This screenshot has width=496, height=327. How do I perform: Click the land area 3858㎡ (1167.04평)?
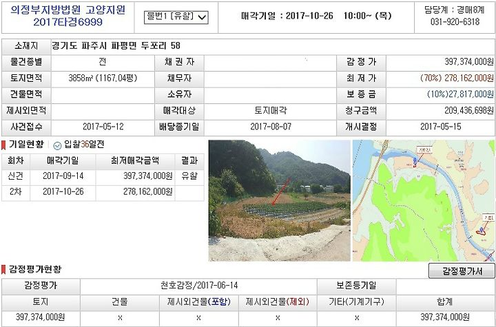click(103, 78)
